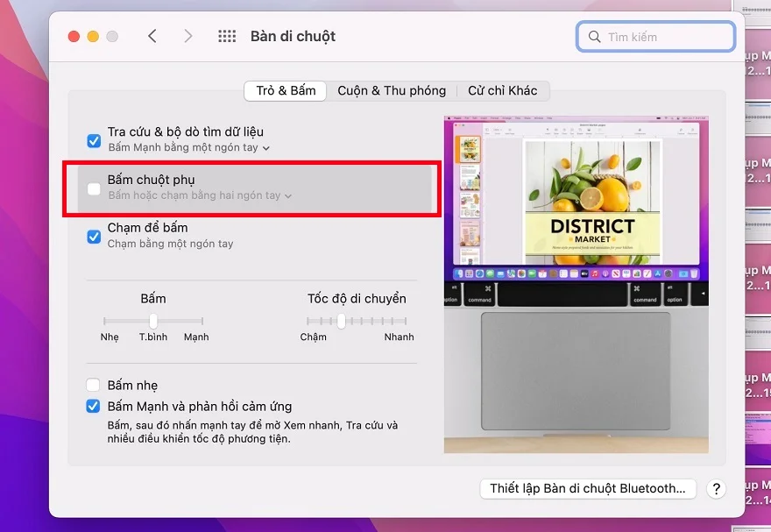Viewport: 771px width, 532px height.
Task: Click Thiết lập Bàn di chuột Bluetooth button
Action: (x=588, y=489)
